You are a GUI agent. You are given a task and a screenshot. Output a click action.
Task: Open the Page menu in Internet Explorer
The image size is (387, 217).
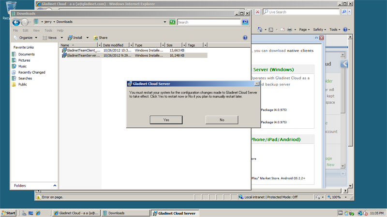point(304,29)
